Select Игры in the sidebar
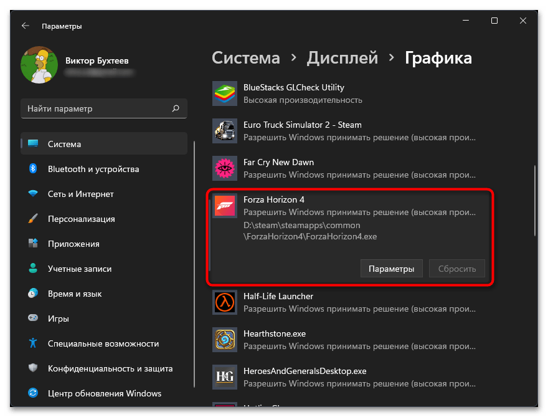This screenshot has width=548, height=417. click(104, 319)
